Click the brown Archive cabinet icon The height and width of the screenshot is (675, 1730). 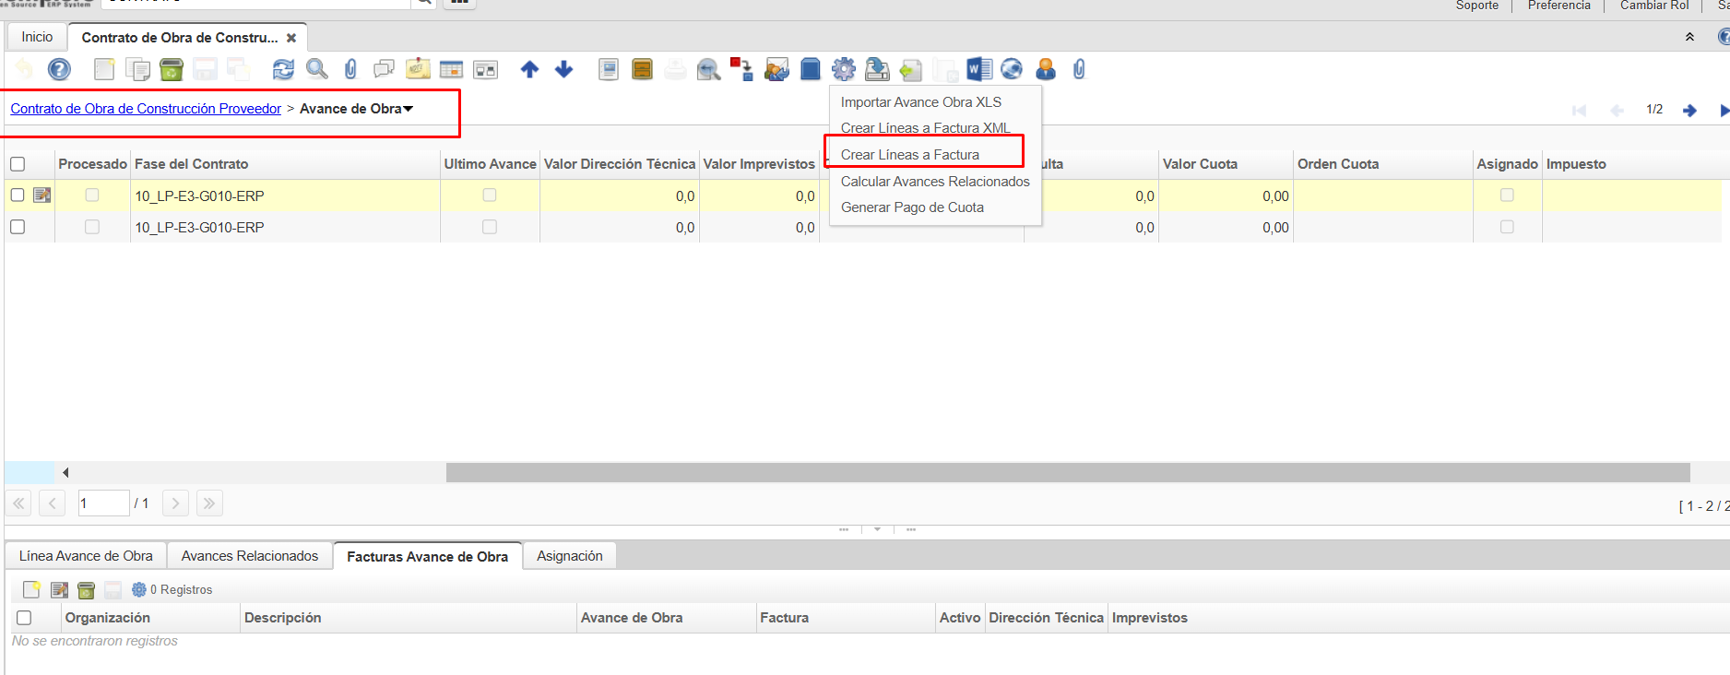point(642,69)
